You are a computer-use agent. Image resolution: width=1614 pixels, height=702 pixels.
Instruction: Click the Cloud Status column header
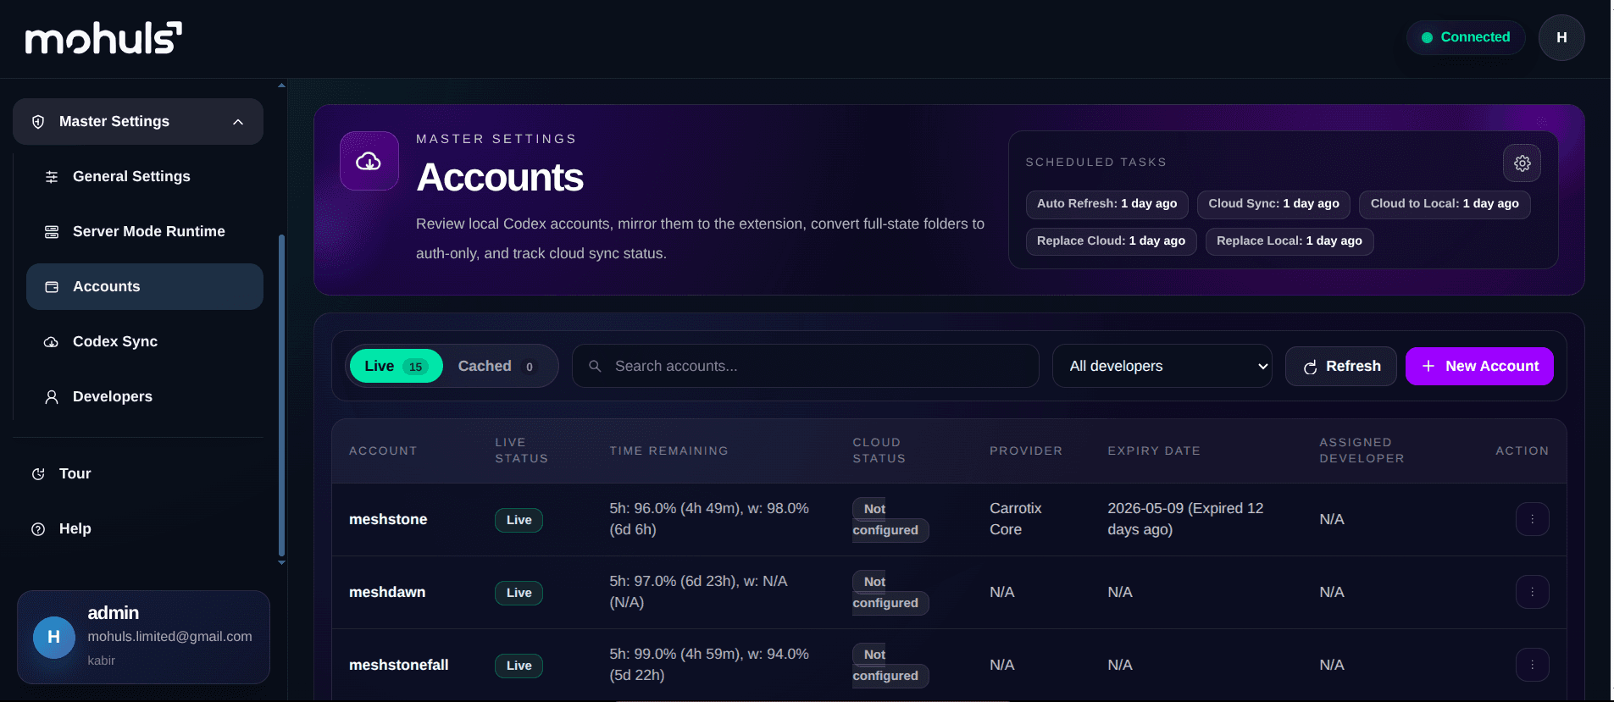point(879,450)
